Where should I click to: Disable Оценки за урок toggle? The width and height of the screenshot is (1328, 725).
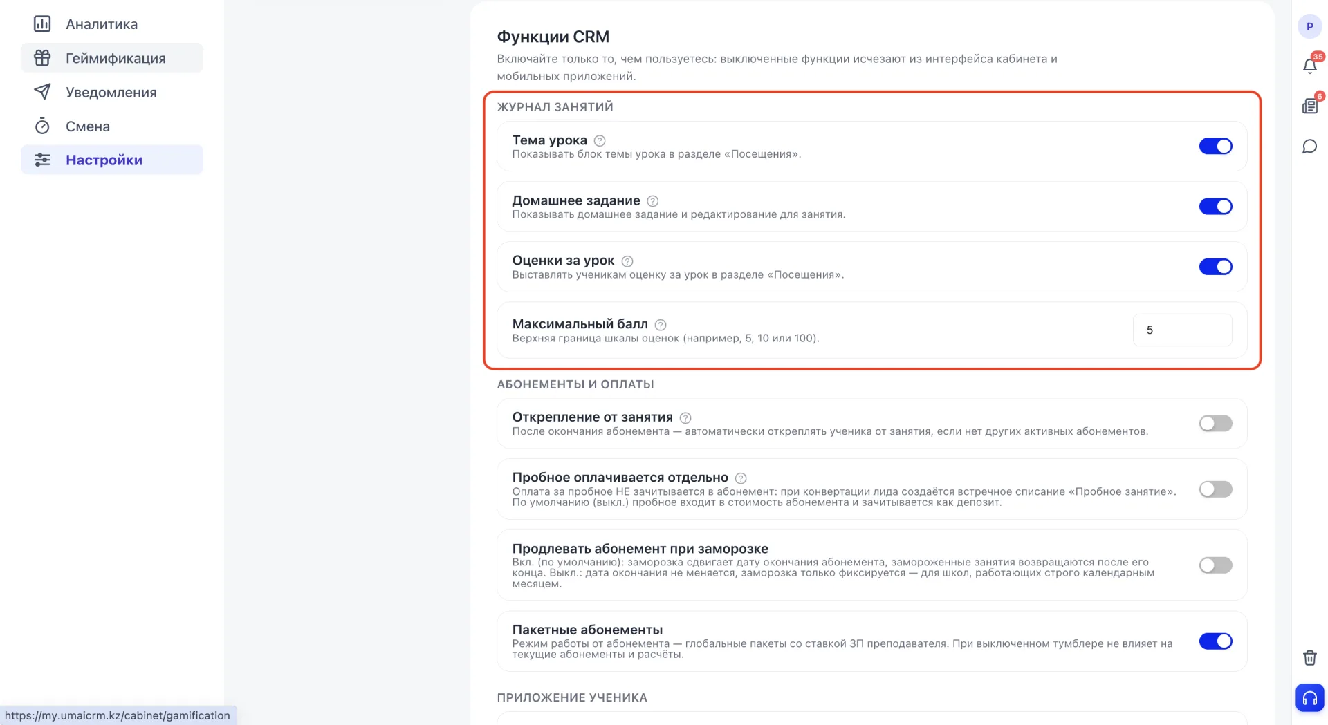pyautogui.click(x=1215, y=266)
